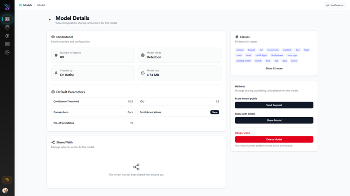Open the AI brain training icon in sidebar
The image size is (350, 196).
coord(8,36)
